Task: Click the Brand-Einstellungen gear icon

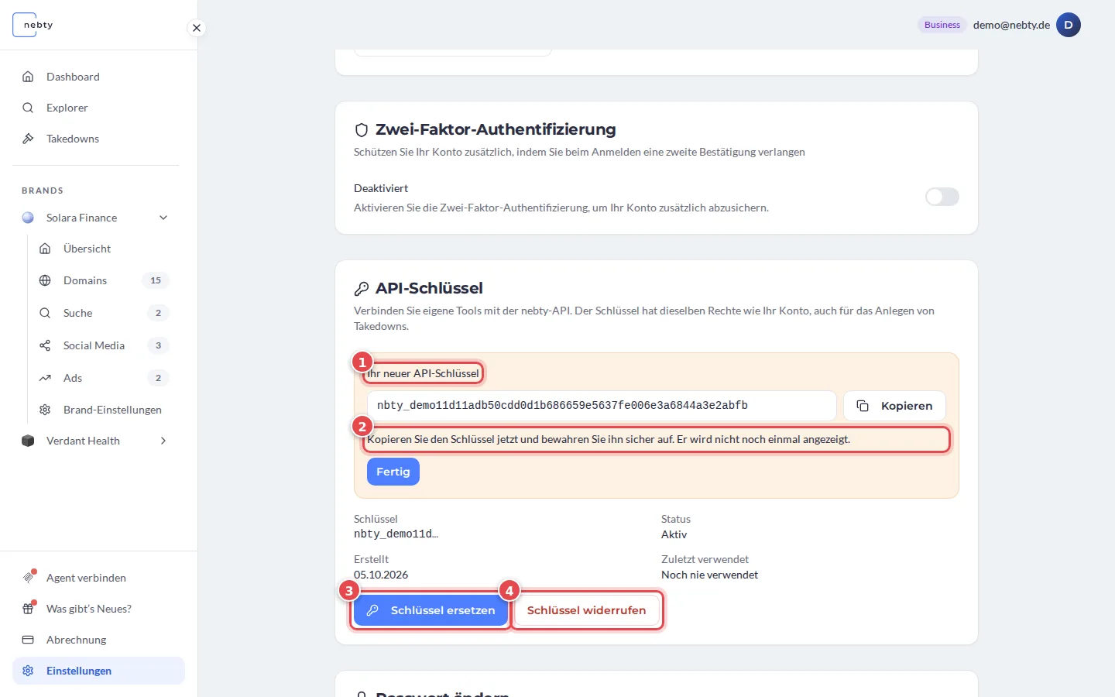Action: coord(45,410)
